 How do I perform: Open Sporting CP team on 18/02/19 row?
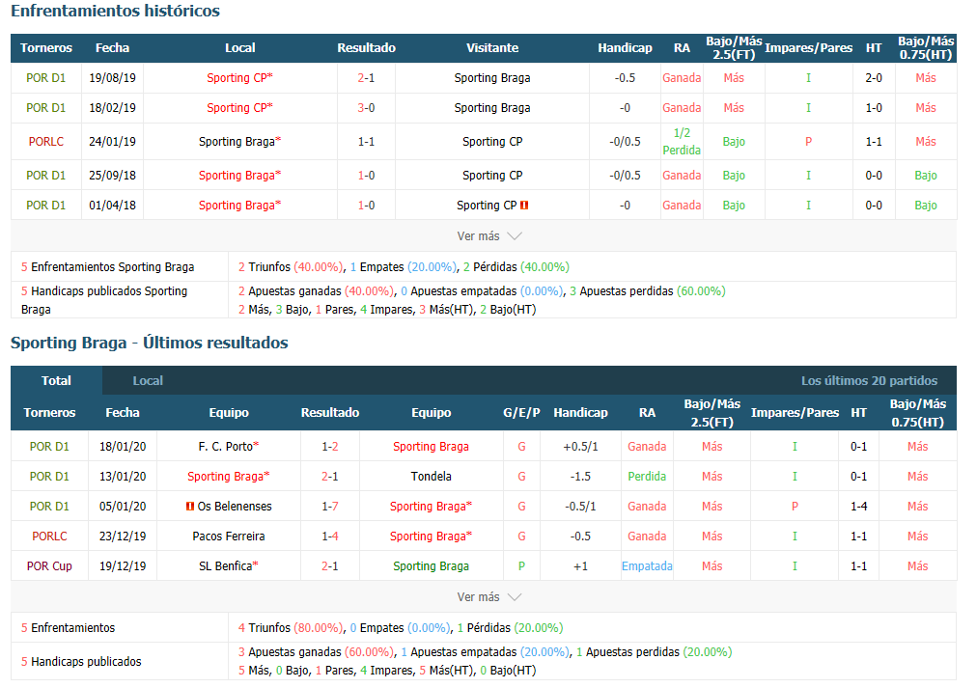239,108
